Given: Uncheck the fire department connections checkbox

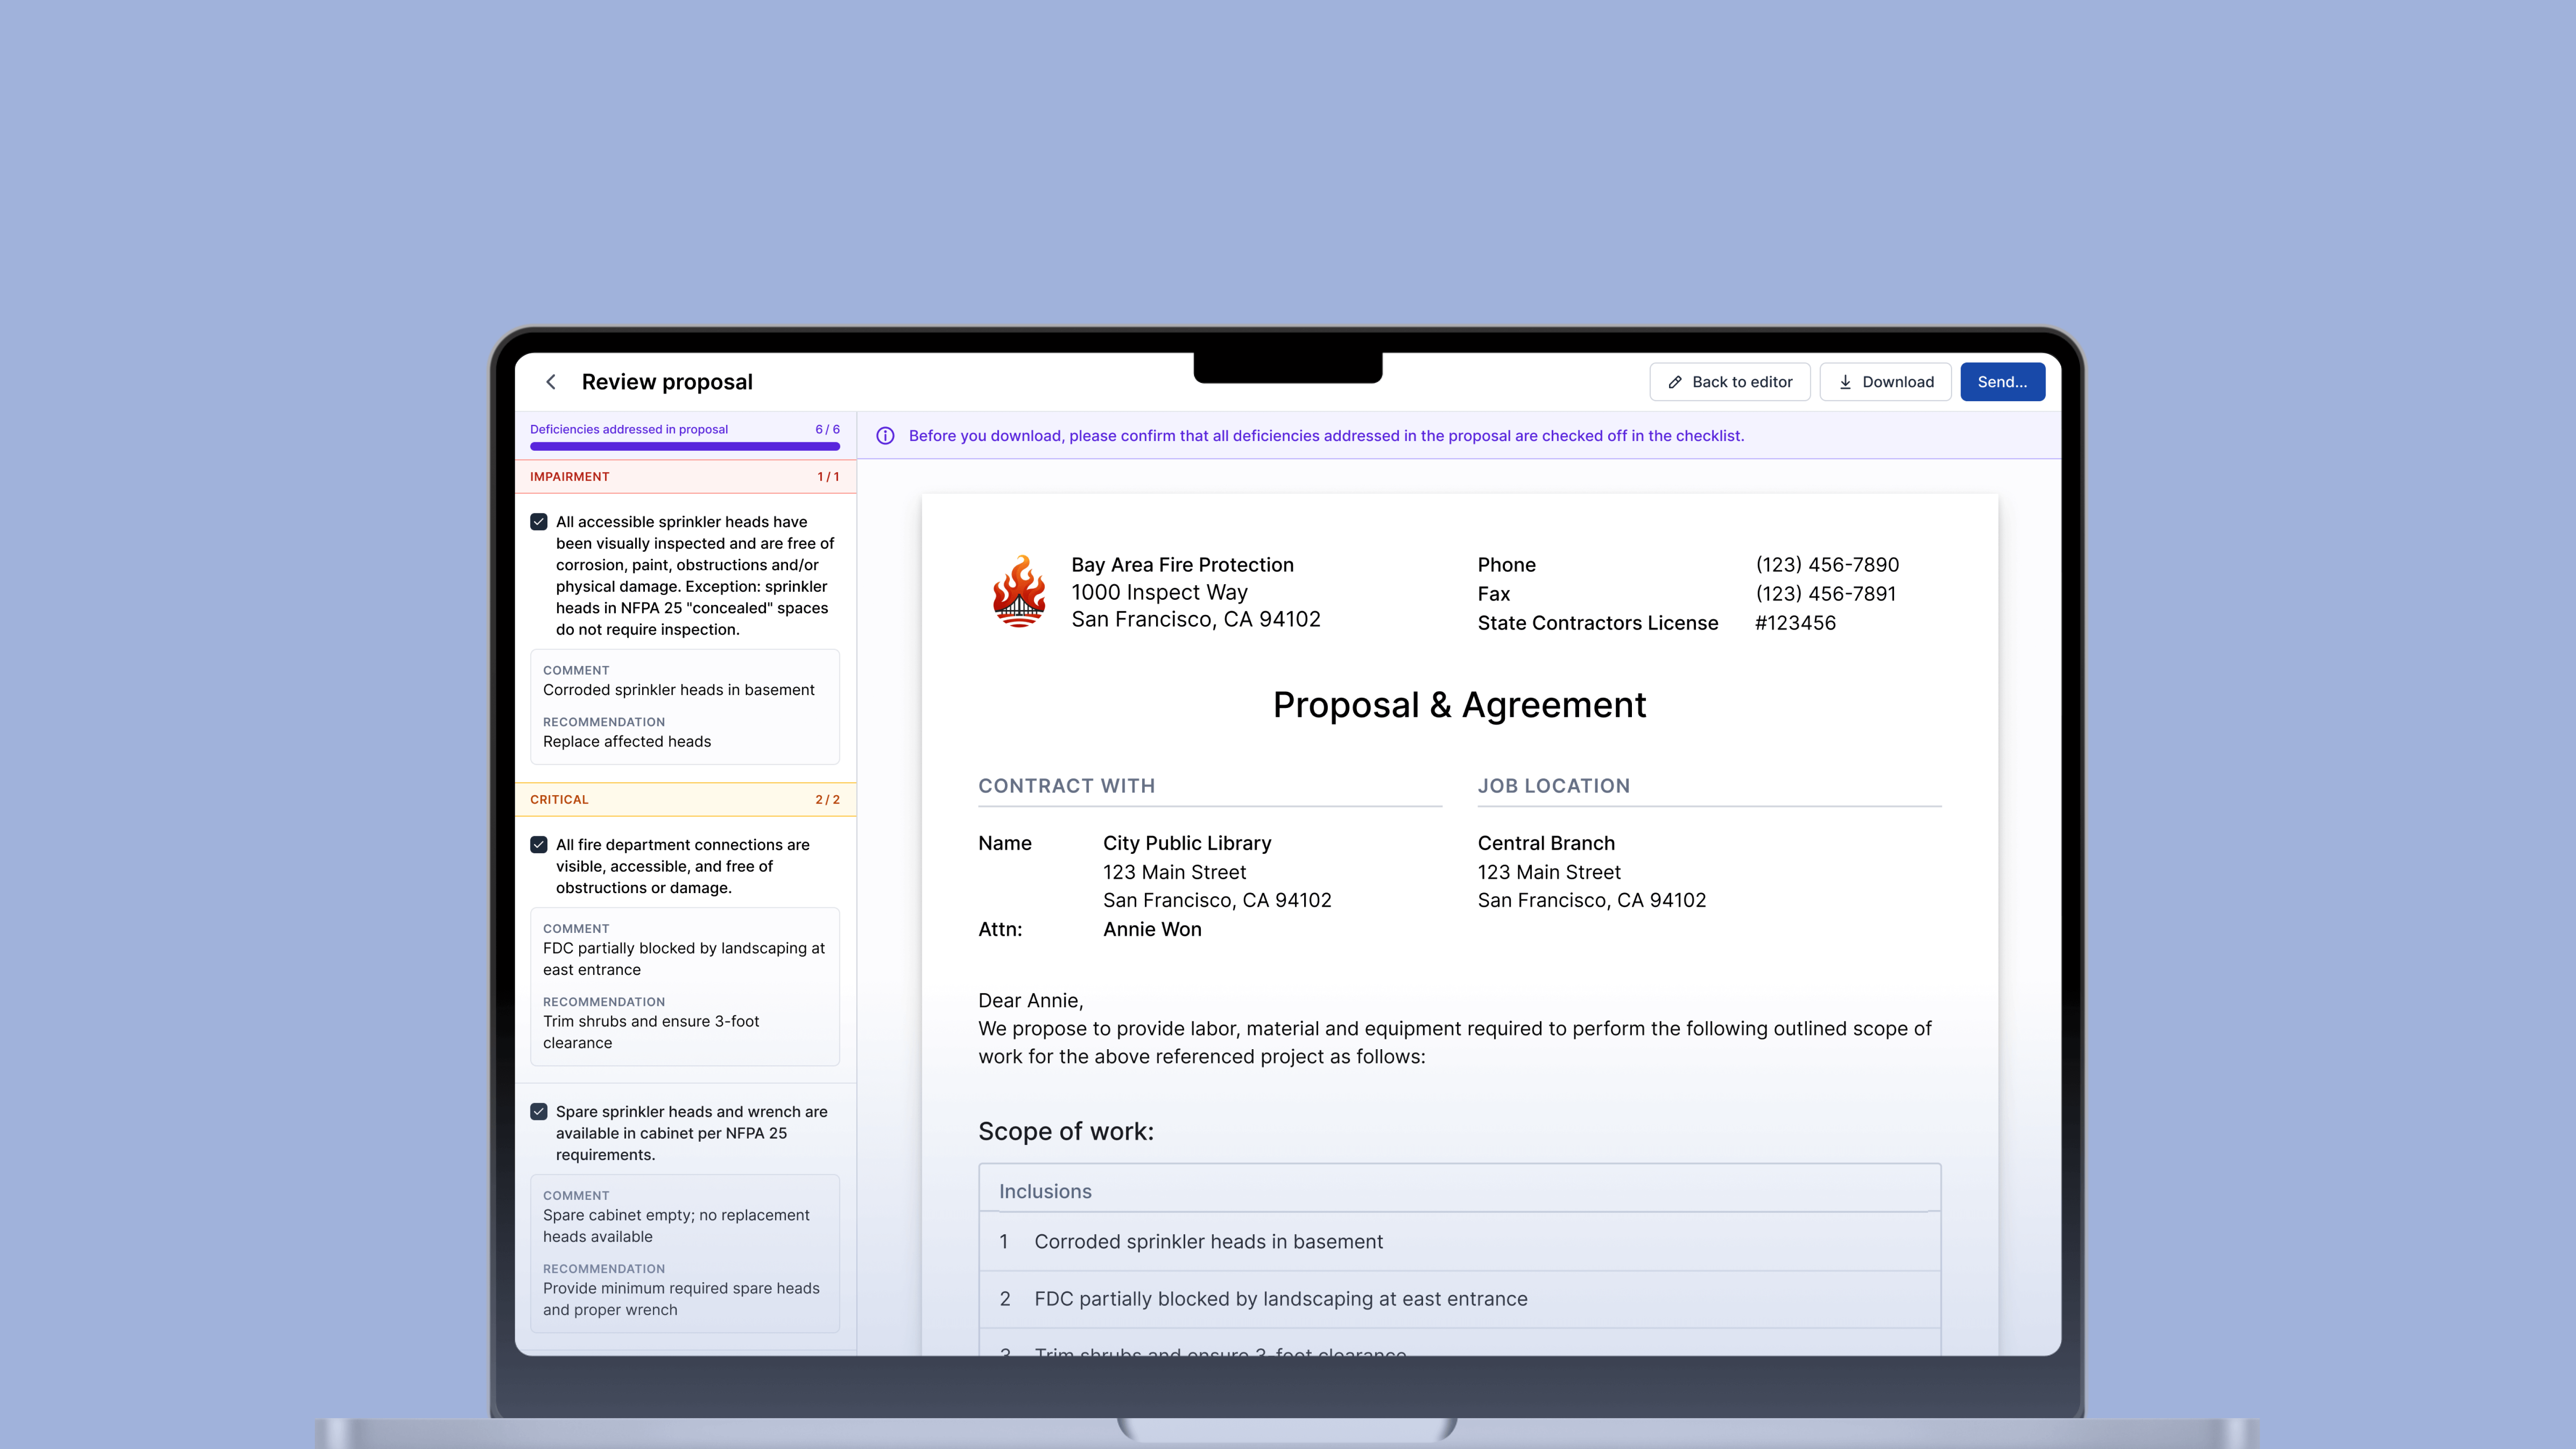Looking at the screenshot, I should point(539,845).
